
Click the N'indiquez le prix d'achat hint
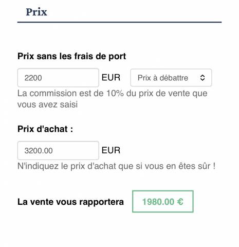pos(116,166)
